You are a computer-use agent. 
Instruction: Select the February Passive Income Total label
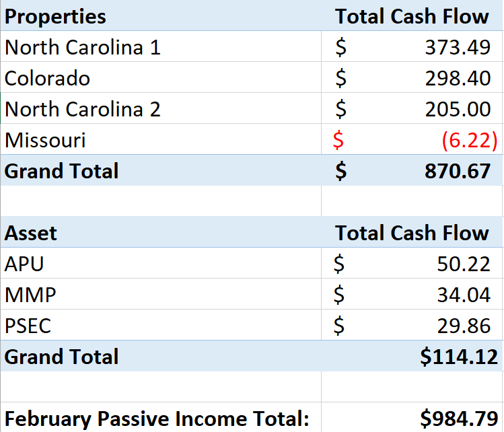pos(157,419)
